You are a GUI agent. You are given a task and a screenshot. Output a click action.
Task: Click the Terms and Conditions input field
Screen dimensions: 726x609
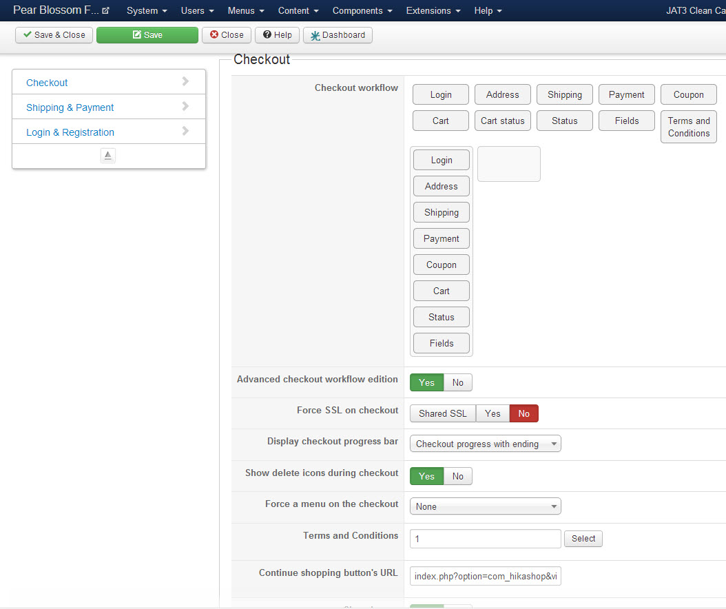pyautogui.click(x=485, y=539)
